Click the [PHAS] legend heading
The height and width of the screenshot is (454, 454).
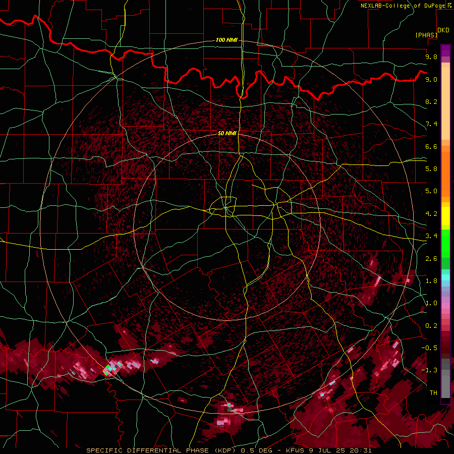(426, 35)
